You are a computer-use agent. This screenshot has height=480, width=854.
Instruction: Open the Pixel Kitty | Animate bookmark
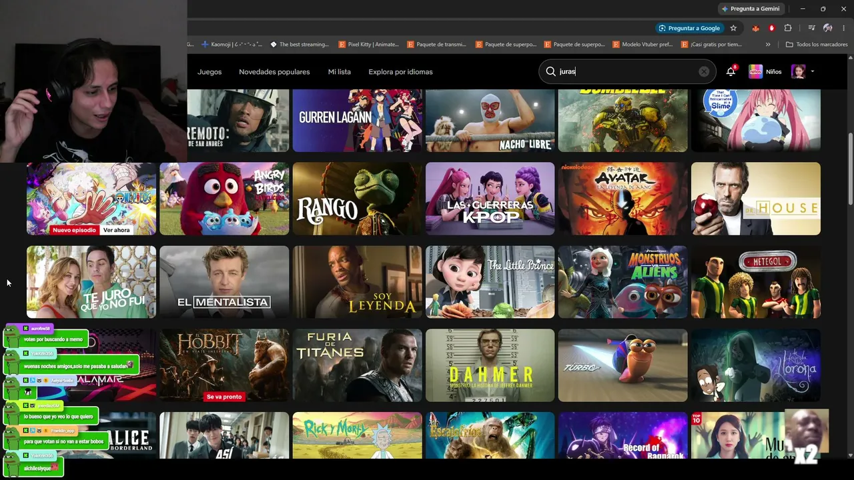tap(368, 45)
